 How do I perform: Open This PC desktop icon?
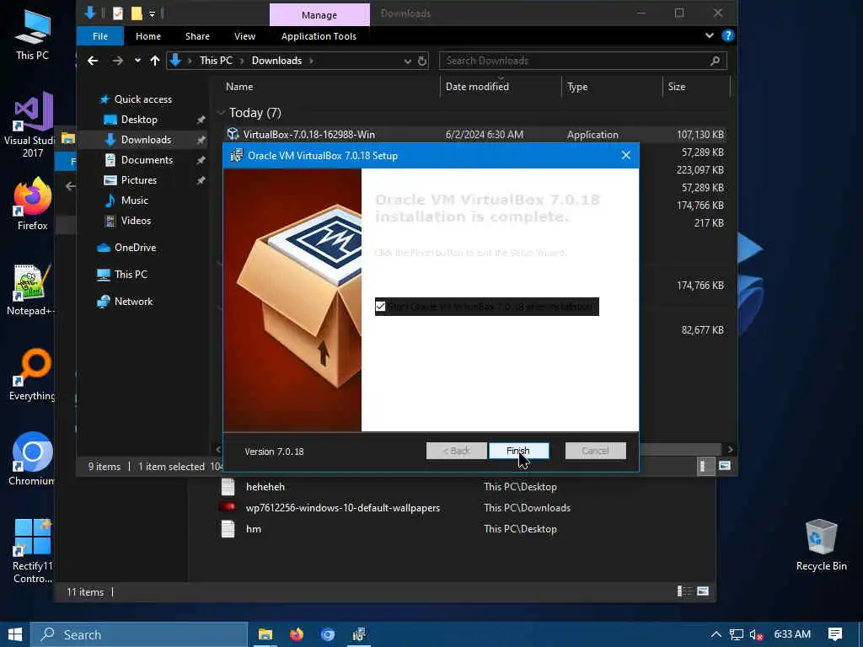(x=33, y=35)
